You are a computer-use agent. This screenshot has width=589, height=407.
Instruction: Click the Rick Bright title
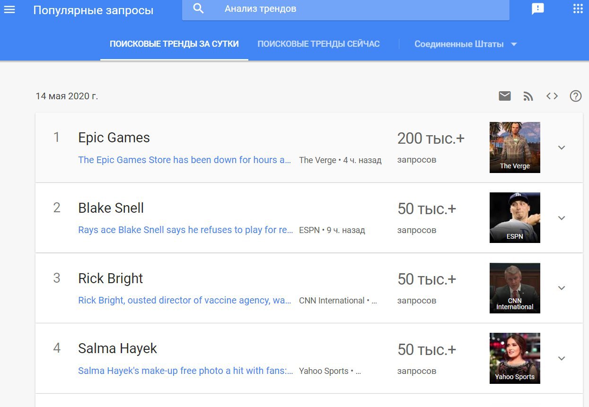110,278
